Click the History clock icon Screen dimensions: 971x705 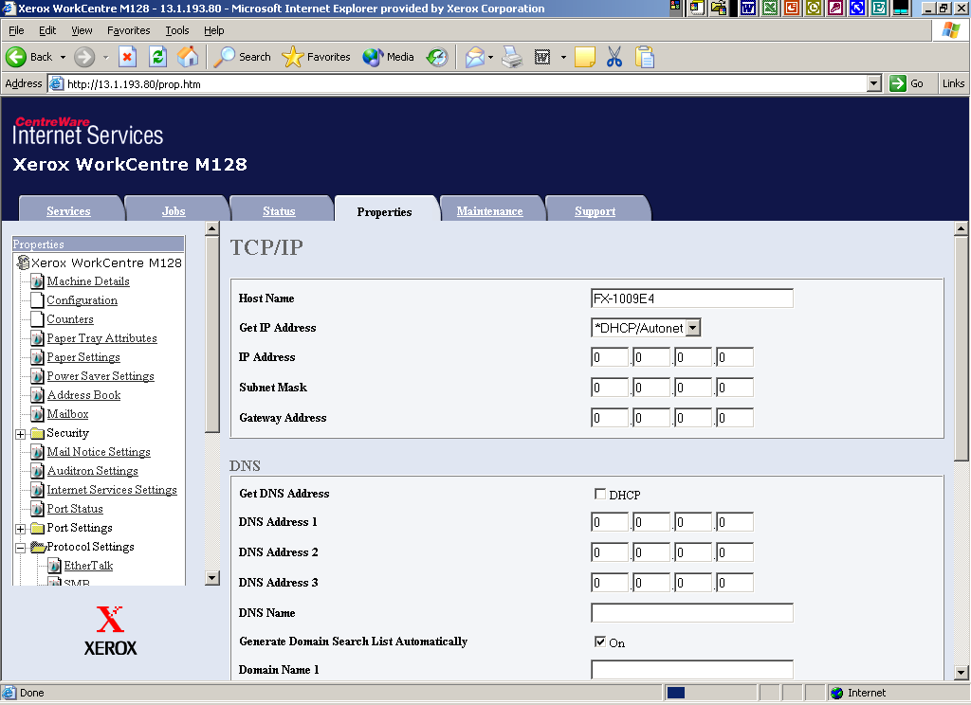pos(437,57)
